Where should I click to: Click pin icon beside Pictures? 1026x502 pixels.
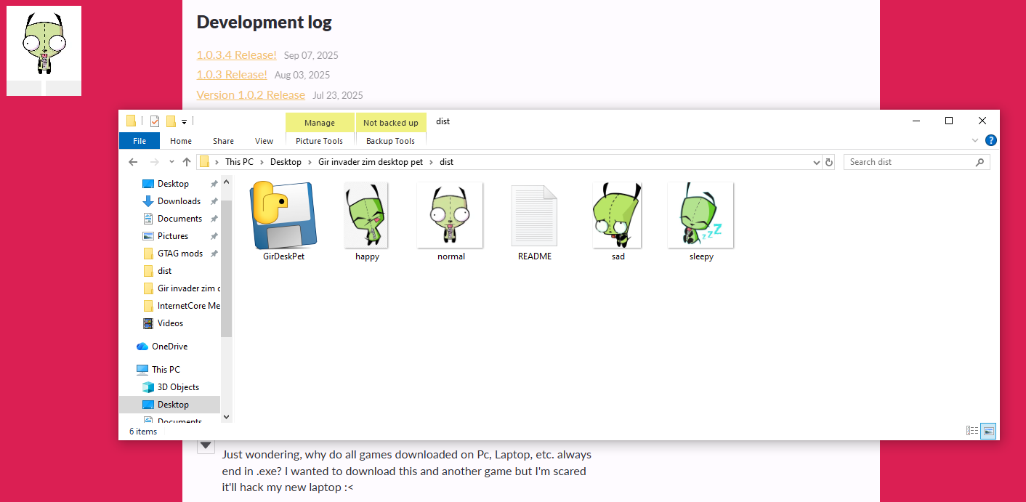(214, 236)
